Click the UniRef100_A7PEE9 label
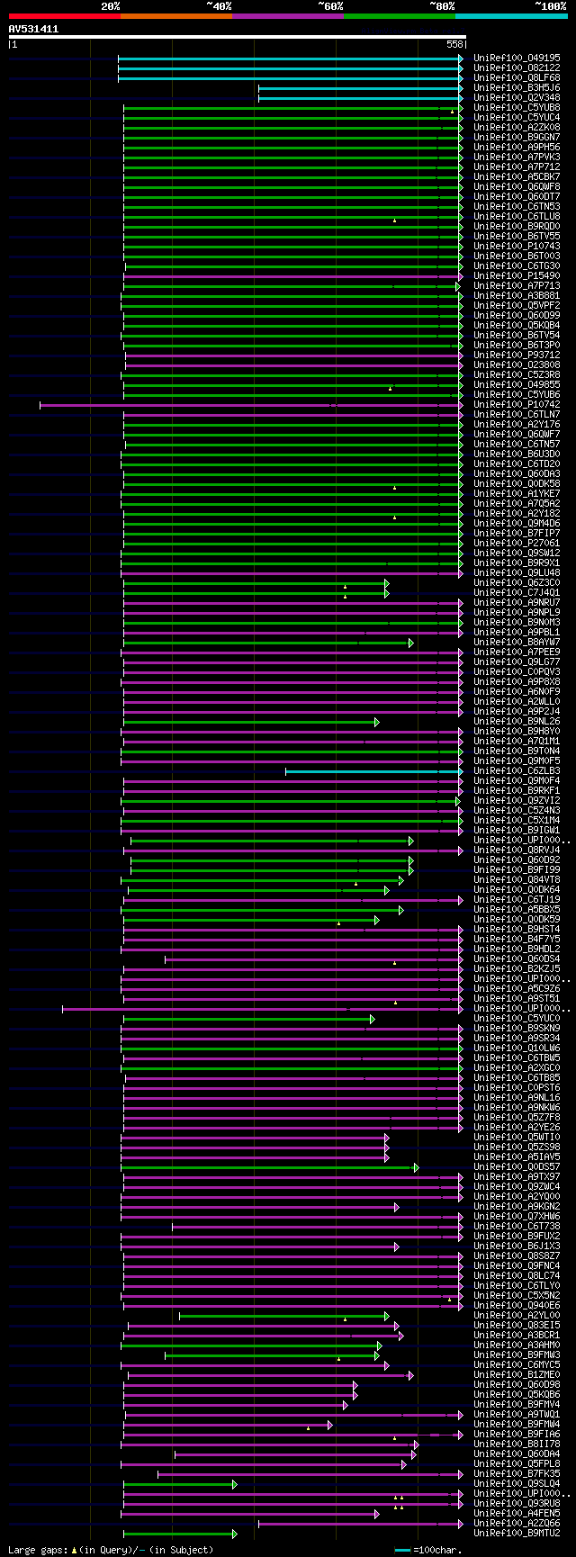Image resolution: width=576 pixels, height=1557 pixels. 517,652
